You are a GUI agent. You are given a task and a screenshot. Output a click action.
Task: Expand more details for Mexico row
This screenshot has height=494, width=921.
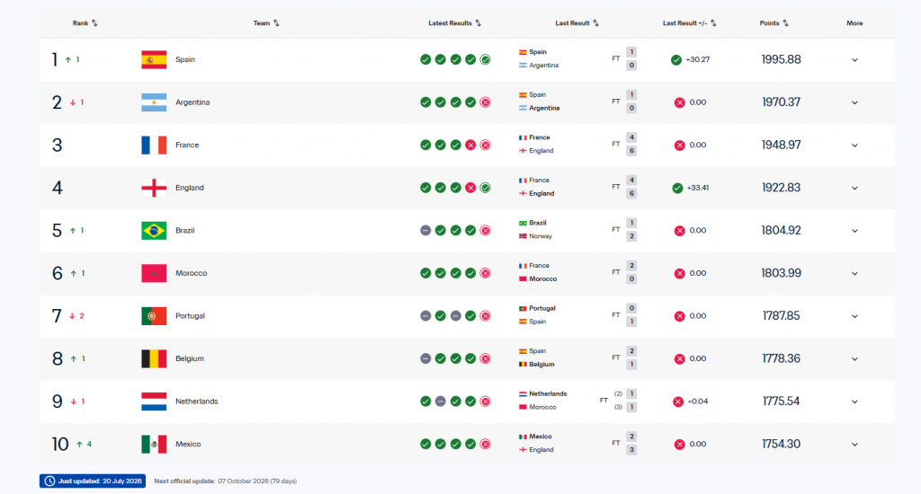click(854, 444)
